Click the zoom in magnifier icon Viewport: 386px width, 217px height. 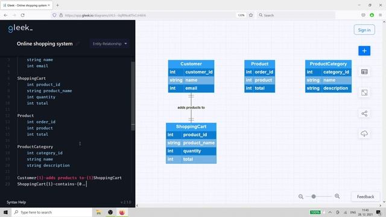(x=337, y=197)
